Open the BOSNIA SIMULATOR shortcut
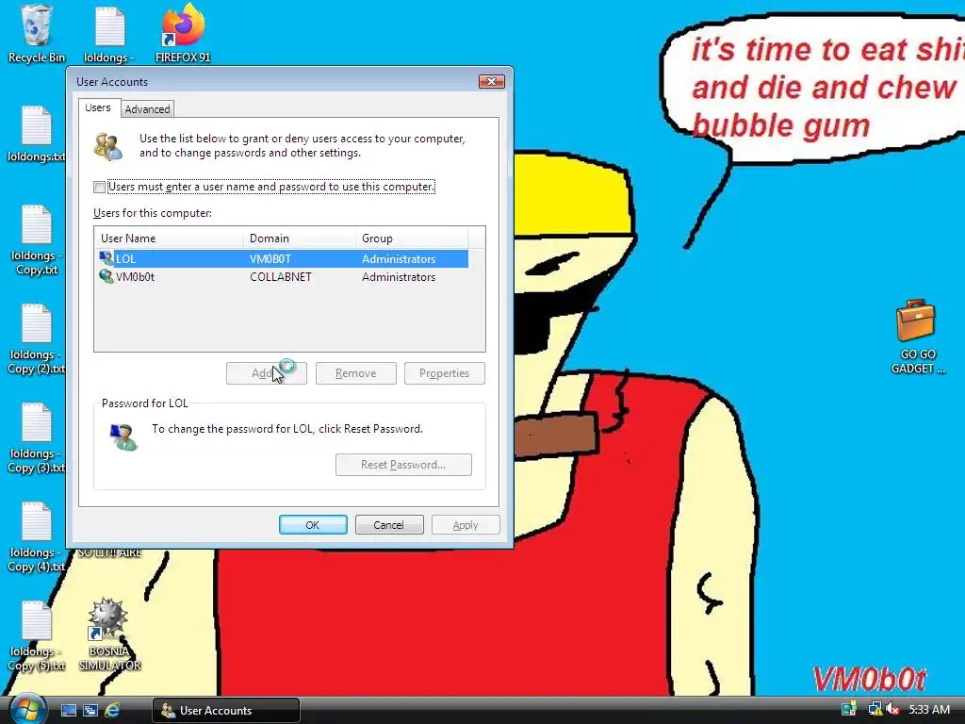 (x=109, y=634)
